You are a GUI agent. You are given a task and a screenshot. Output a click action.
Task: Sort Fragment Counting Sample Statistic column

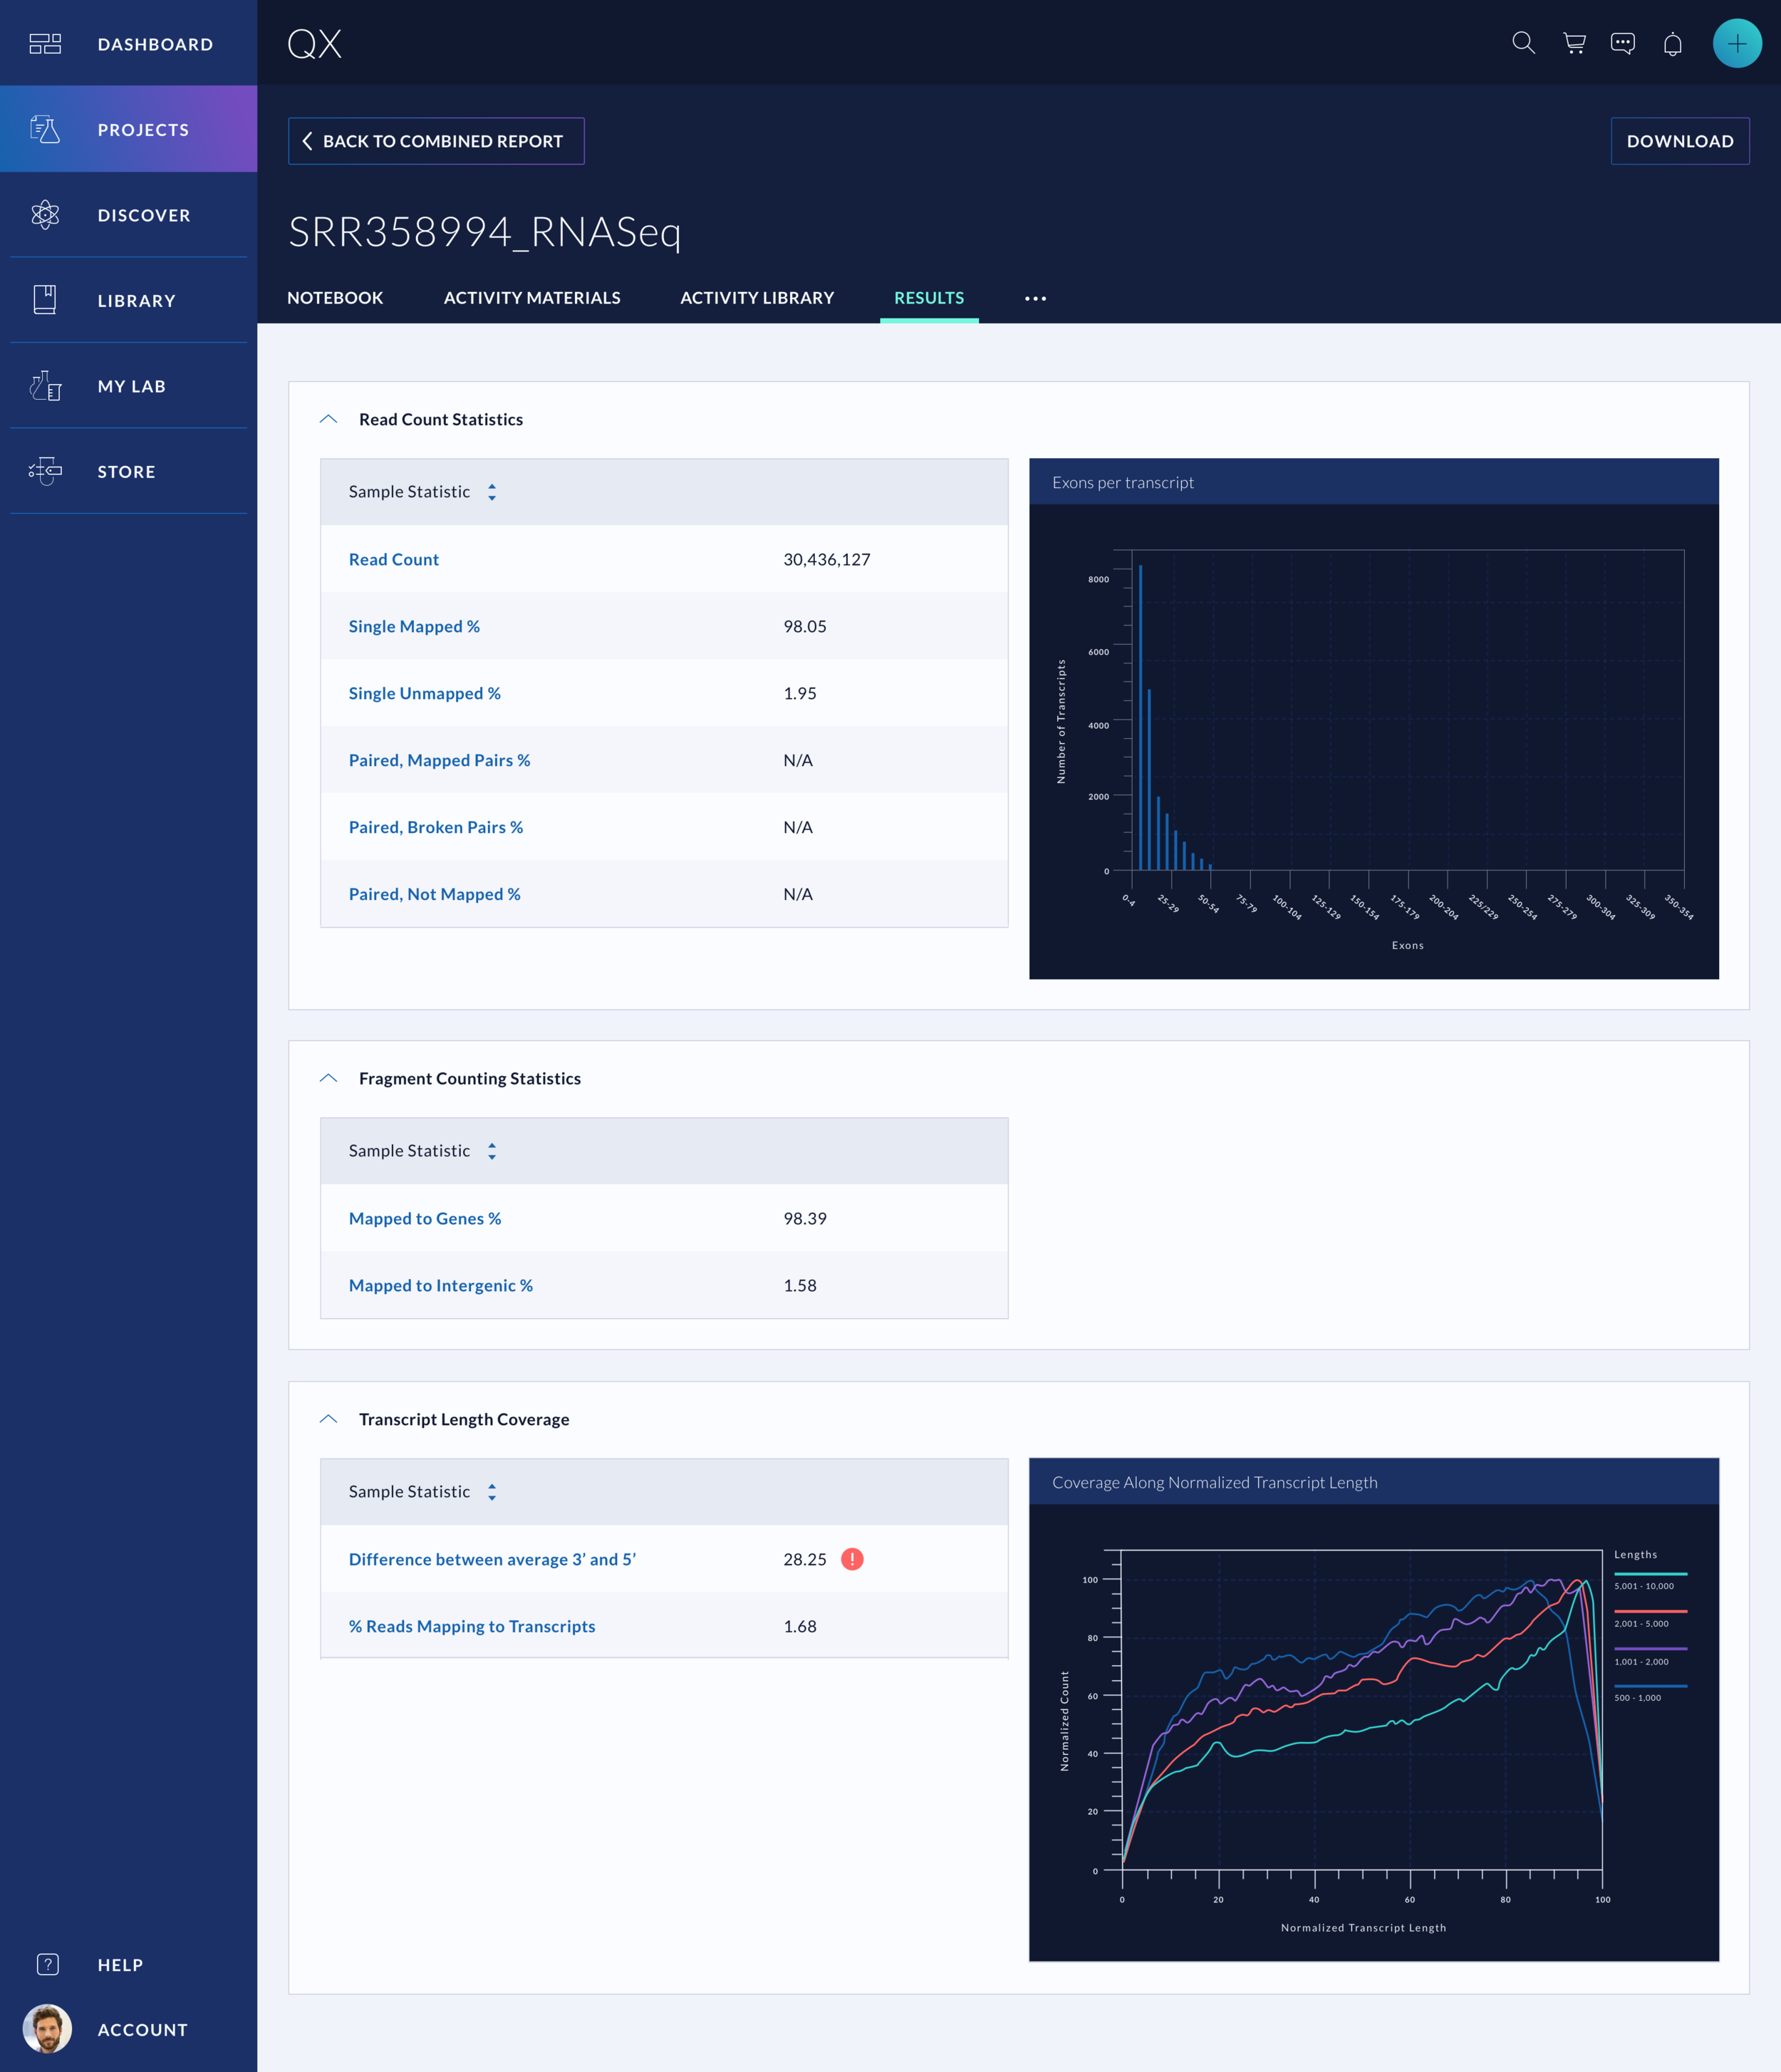point(492,1151)
